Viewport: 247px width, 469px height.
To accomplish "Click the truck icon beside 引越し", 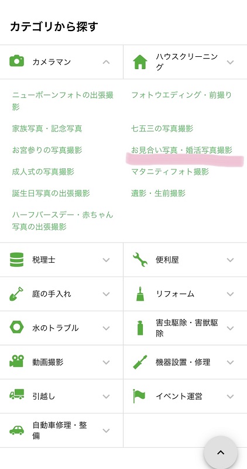I will coord(16,394).
